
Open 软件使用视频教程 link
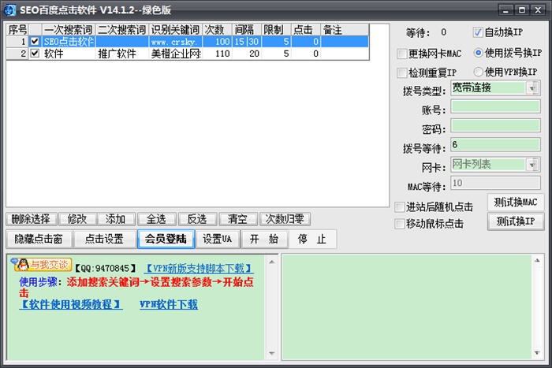click(71, 304)
